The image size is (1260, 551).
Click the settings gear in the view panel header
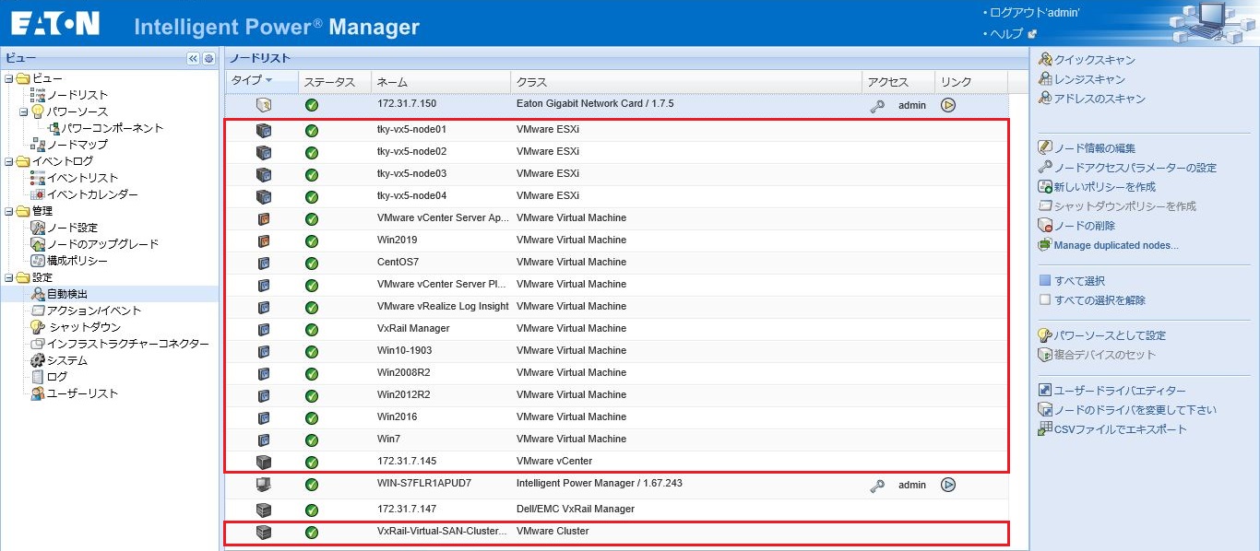[208, 58]
